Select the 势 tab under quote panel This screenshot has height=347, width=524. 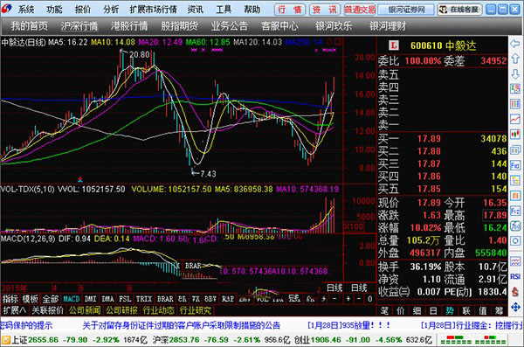450,311
